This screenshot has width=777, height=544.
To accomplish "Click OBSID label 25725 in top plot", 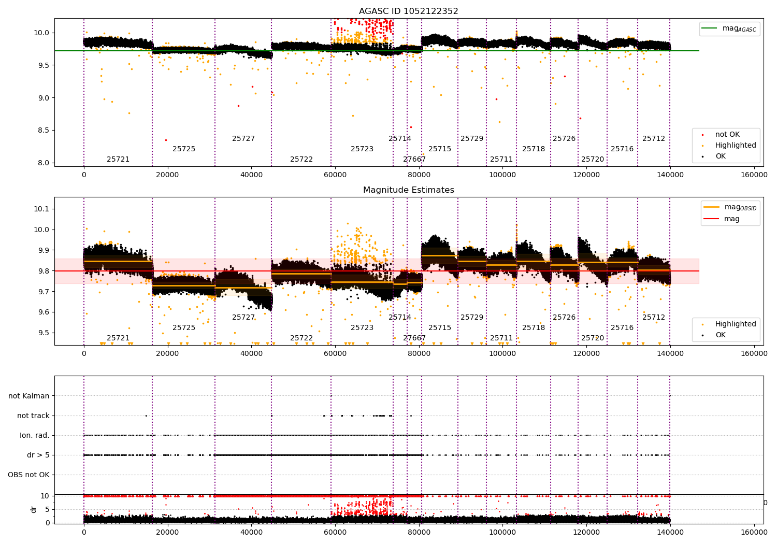I will (184, 149).
